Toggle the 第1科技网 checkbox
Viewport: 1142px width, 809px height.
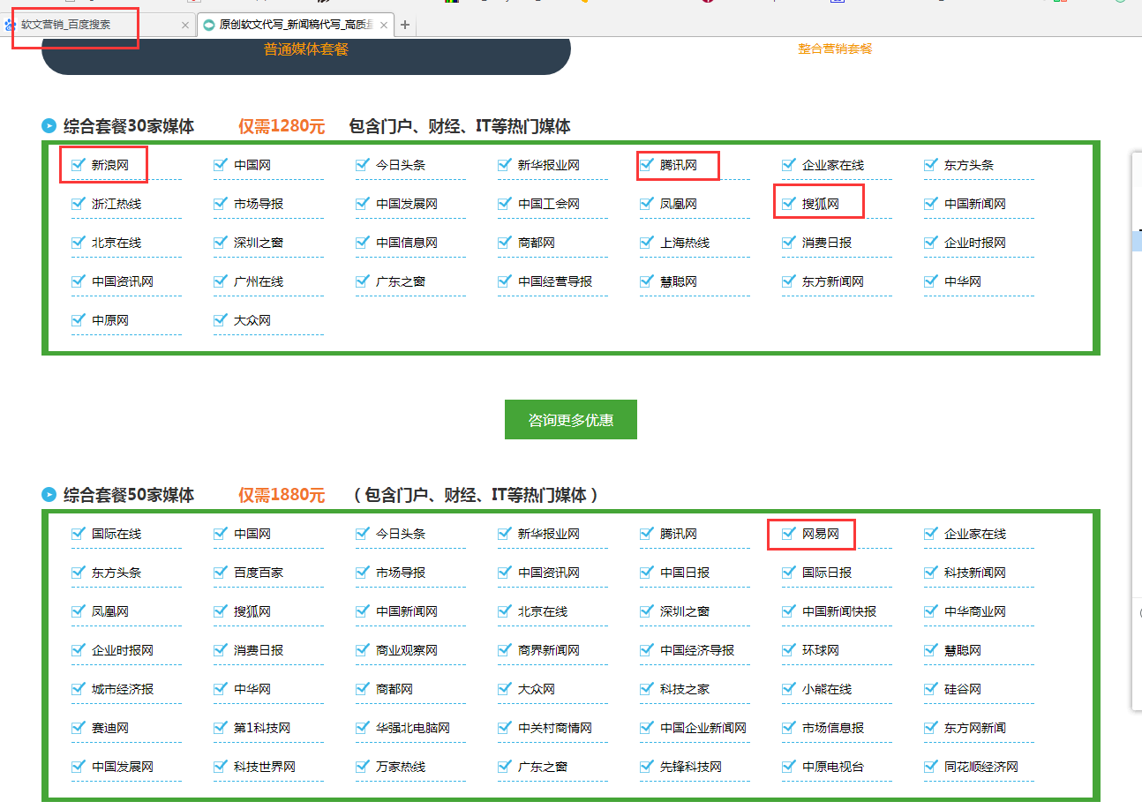tap(221, 727)
